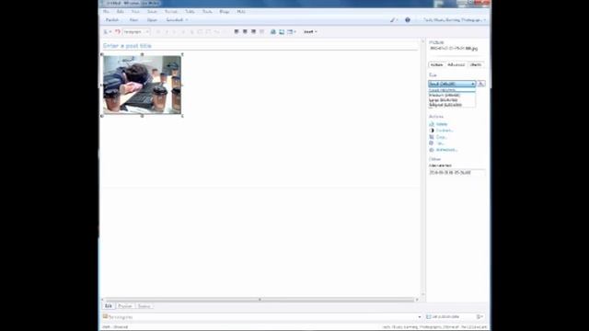Click the align right icon
Viewport: 589px width, 331px height.
(x=254, y=32)
